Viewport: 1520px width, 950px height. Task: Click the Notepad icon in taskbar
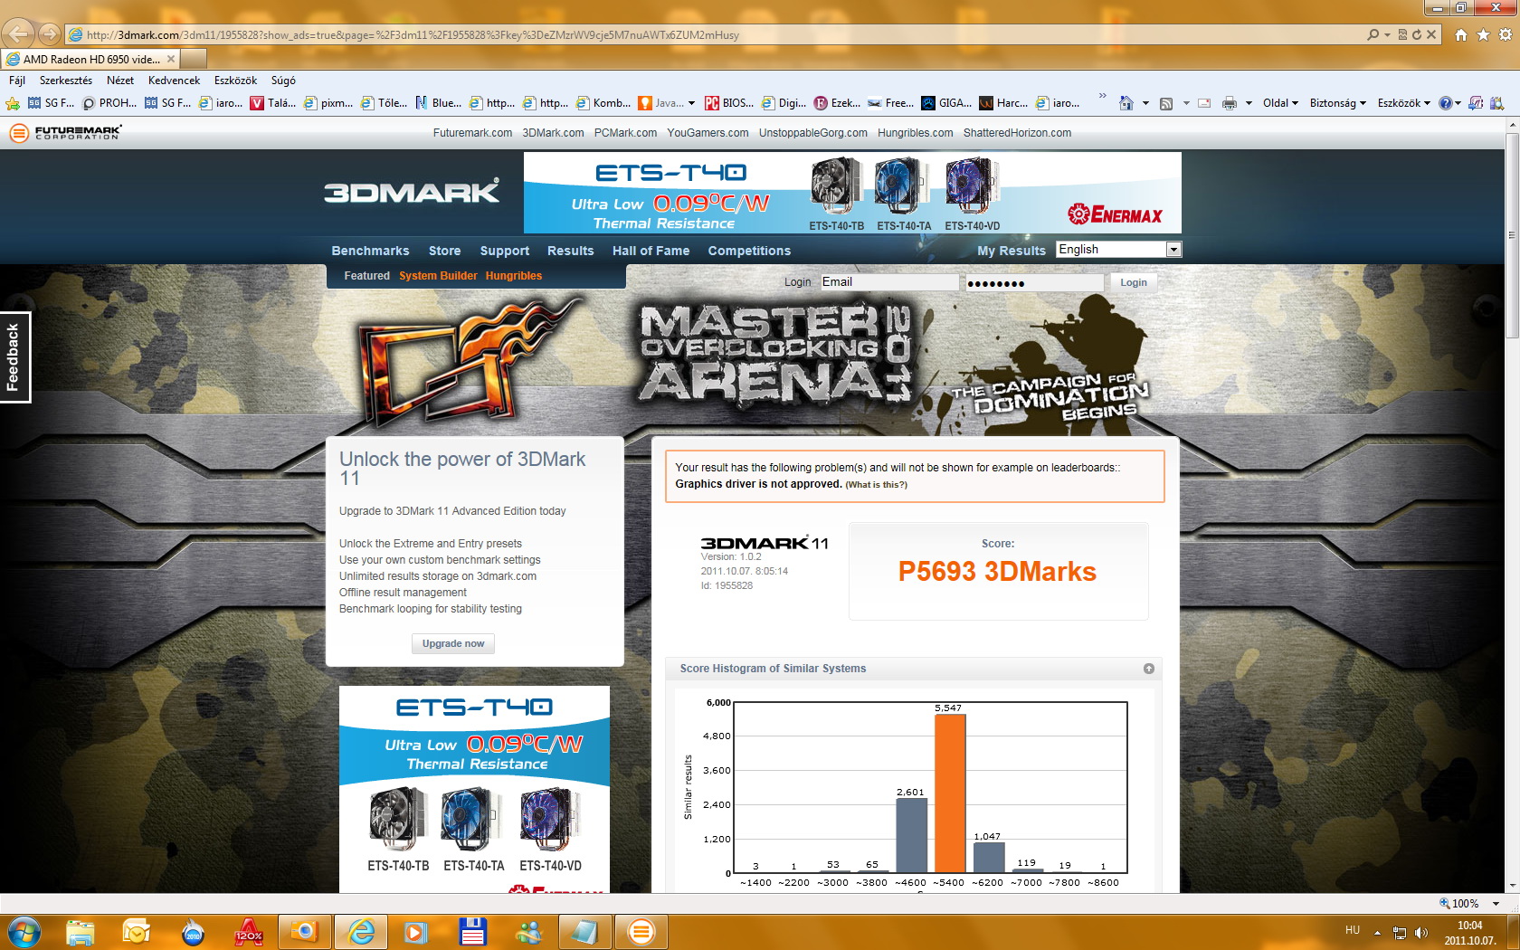click(585, 932)
